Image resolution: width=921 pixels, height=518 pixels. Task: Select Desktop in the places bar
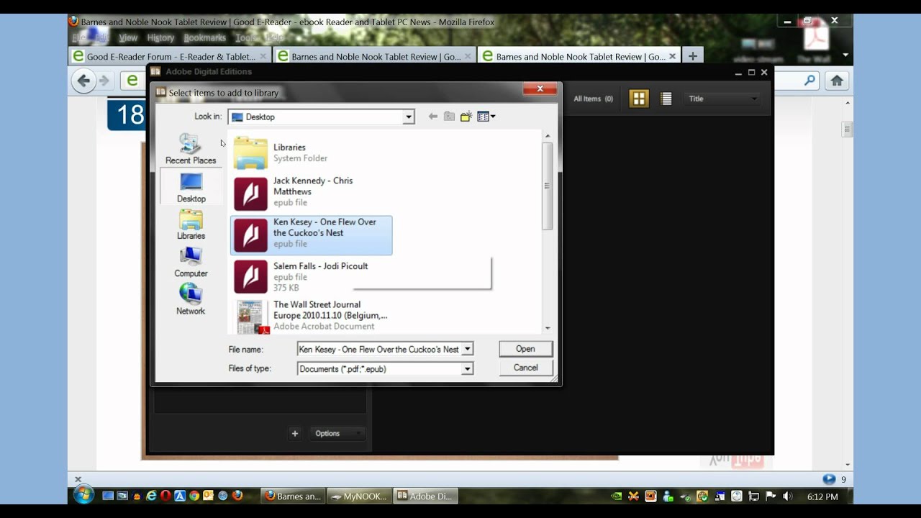pos(191,187)
